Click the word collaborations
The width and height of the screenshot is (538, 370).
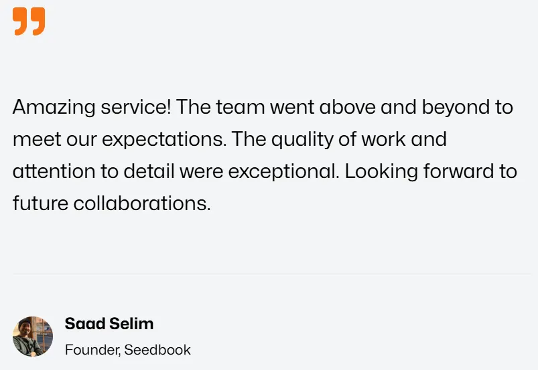[x=142, y=203]
